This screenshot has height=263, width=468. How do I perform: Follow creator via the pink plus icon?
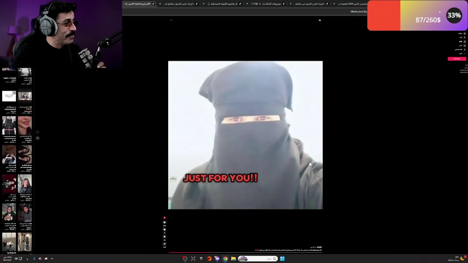click(x=165, y=218)
